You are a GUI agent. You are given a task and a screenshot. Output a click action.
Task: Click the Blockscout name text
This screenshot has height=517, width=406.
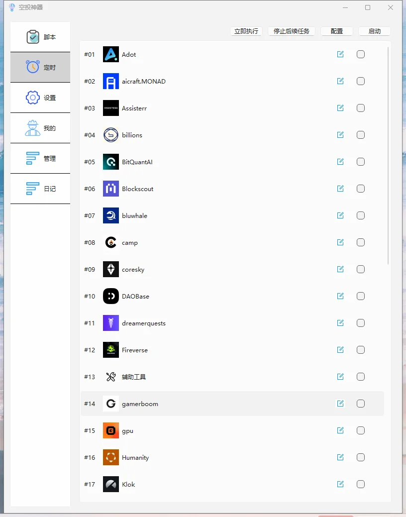click(x=137, y=189)
